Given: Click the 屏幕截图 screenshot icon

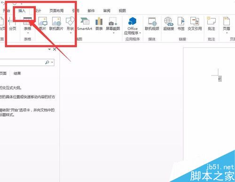Looking at the screenshot, I should click(113, 22).
